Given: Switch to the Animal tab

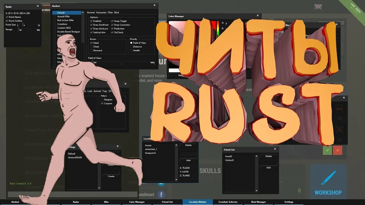Looking at the screenshot, I should 98,91.
